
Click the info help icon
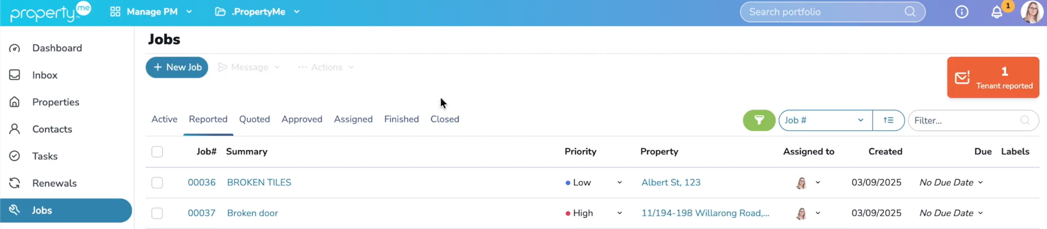click(x=961, y=12)
